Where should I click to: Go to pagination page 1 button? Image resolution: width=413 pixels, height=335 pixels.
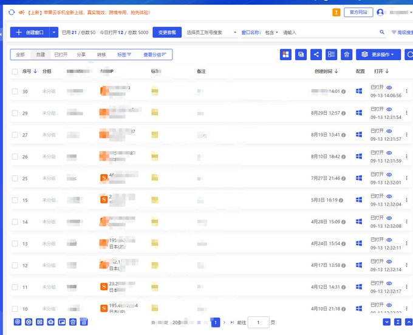216,322
